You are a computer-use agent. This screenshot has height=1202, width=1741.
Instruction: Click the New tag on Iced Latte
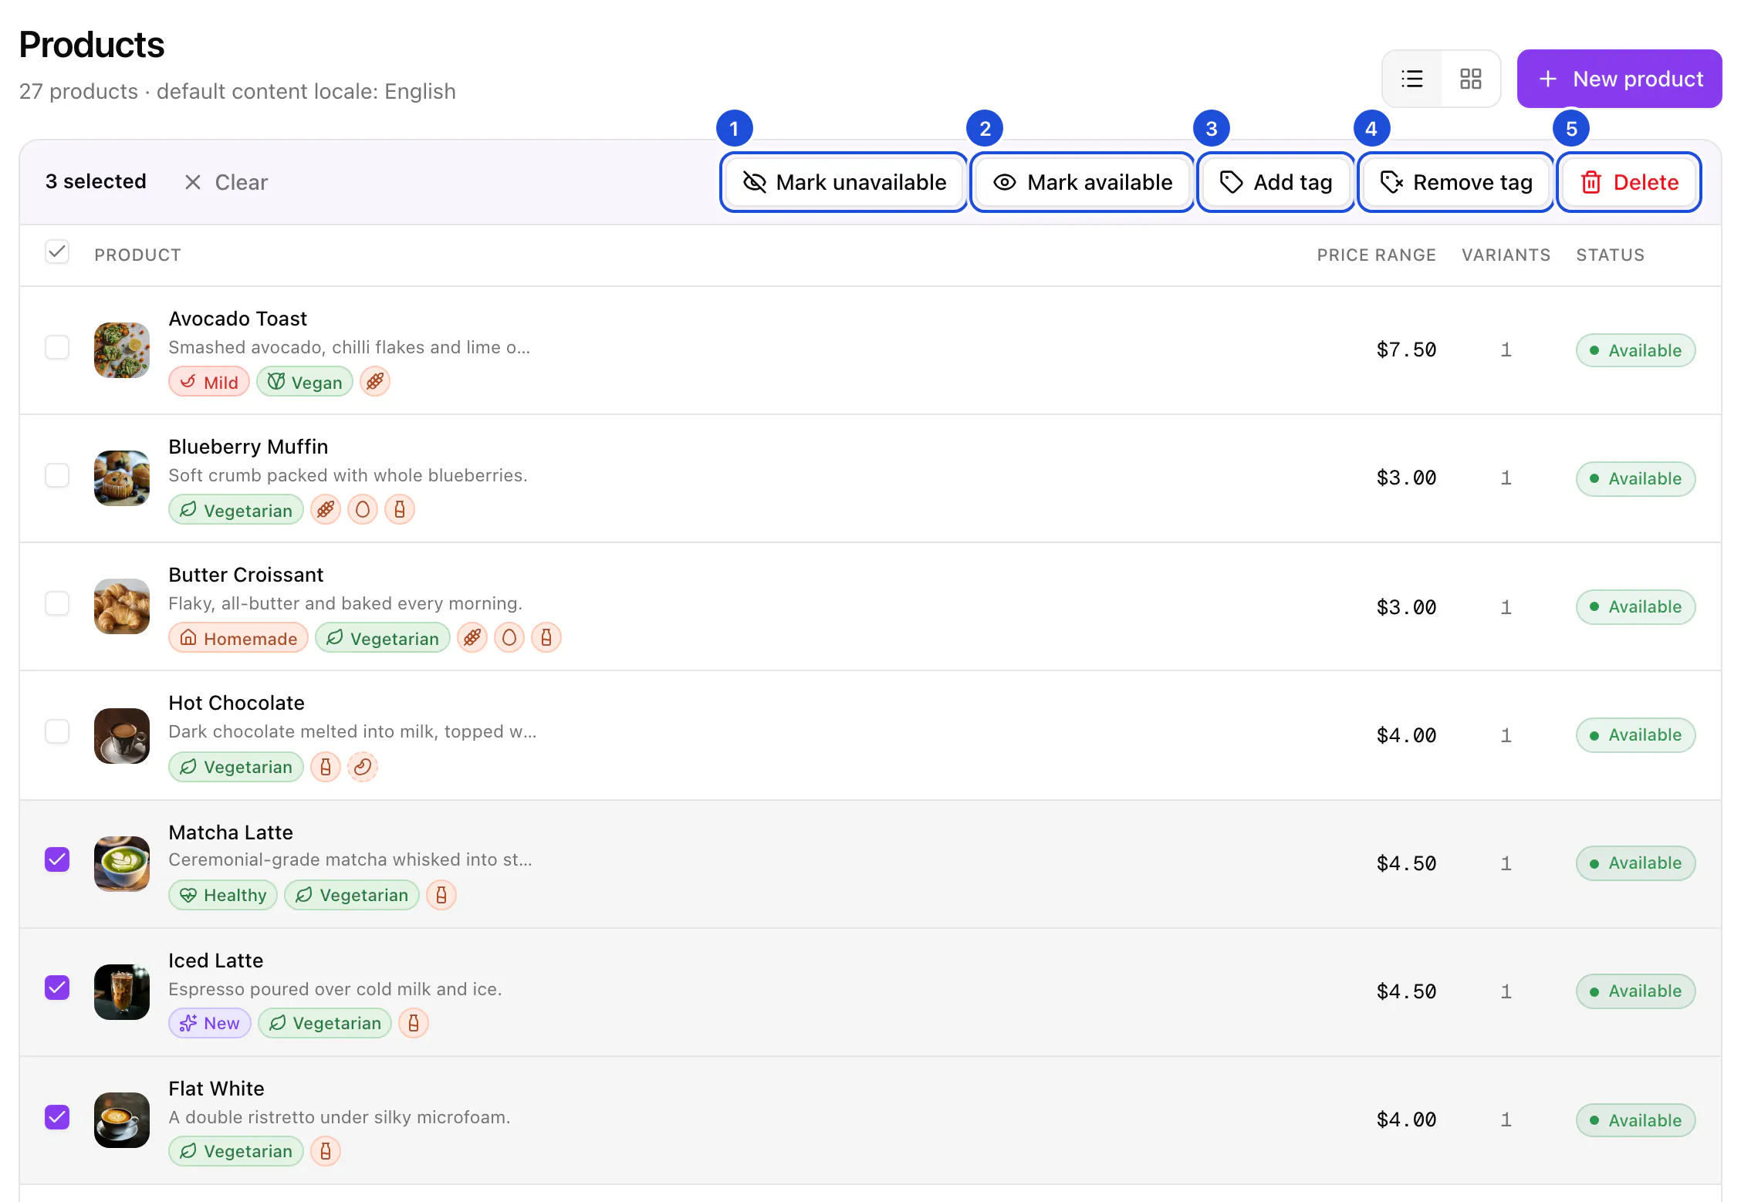(x=210, y=1023)
